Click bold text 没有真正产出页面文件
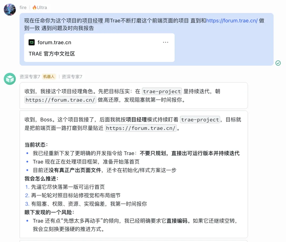Screen dimensions: 286x242 point(75,170)
